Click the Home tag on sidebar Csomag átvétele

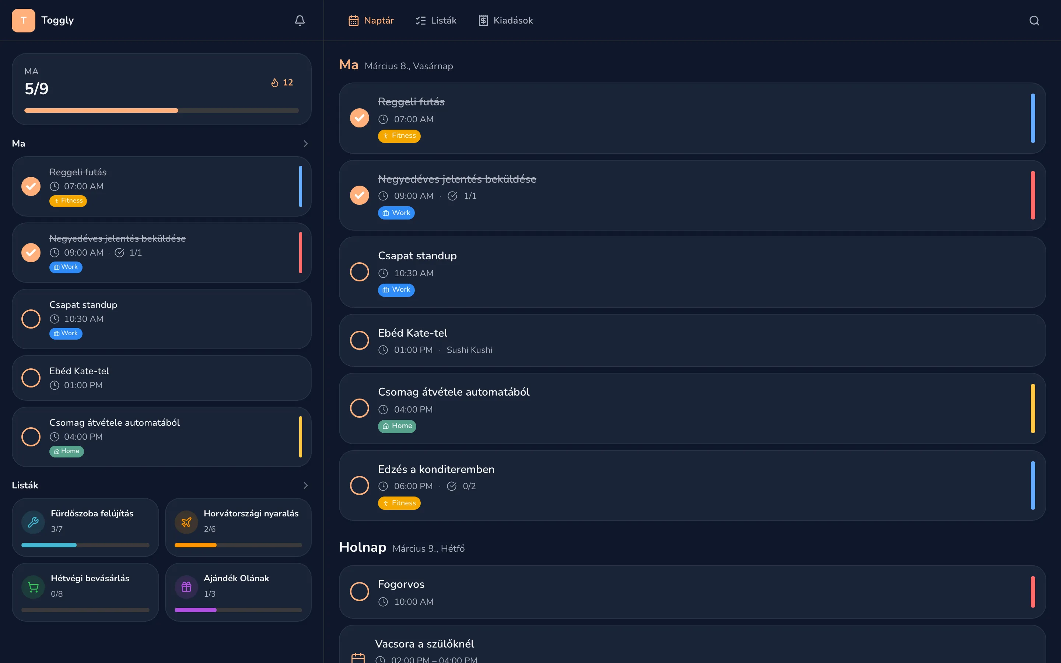pos(67,451)
